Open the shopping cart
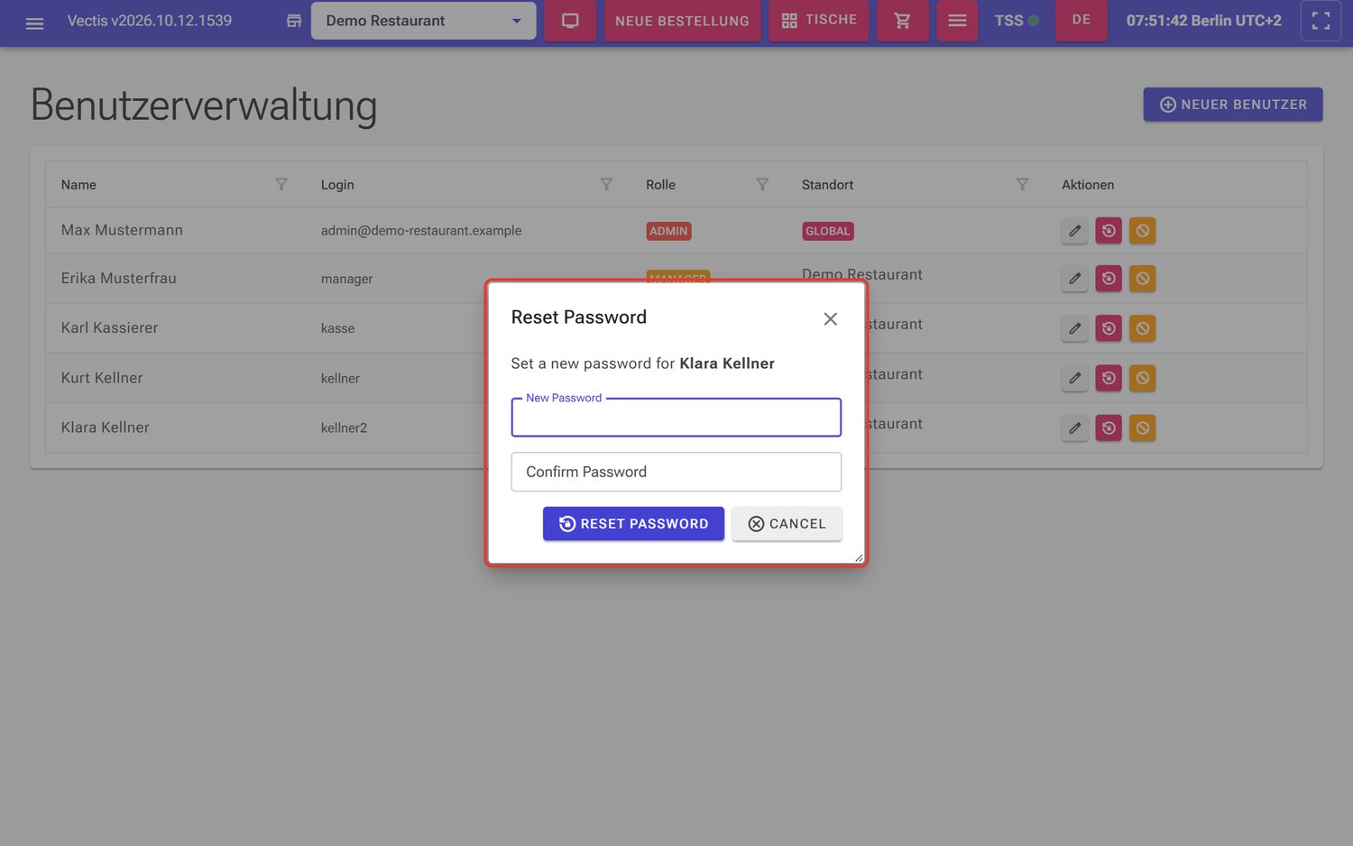1353x846 pixels. click(x=902, y=21)
